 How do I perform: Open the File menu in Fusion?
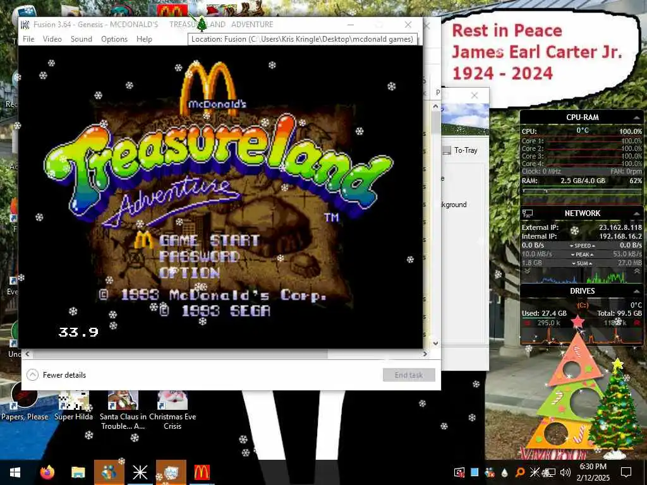click(28, 39)
